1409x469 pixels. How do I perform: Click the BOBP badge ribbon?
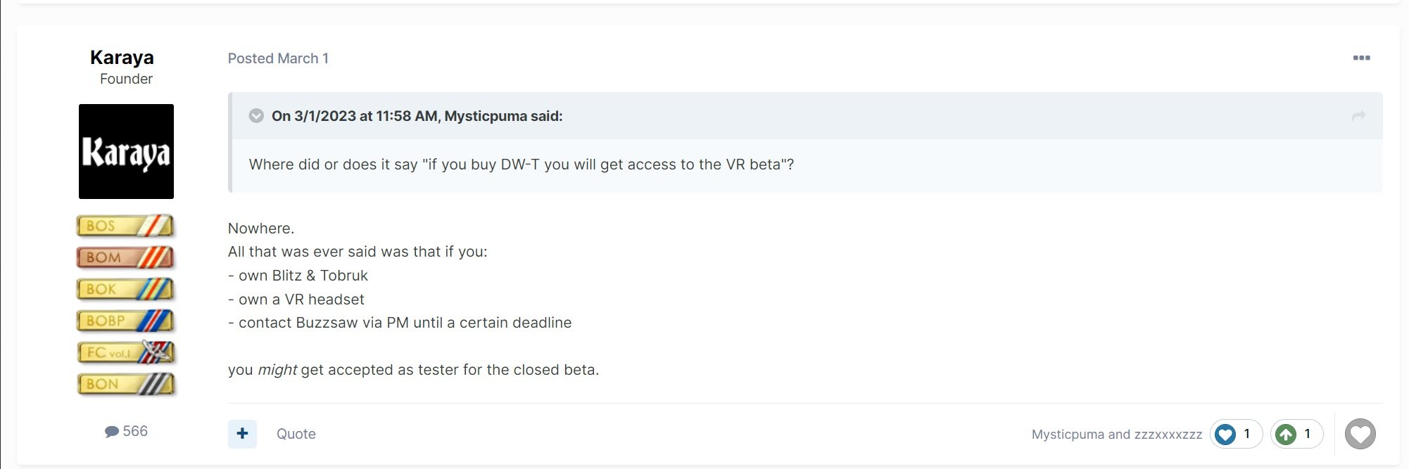[x=125, y=321]
